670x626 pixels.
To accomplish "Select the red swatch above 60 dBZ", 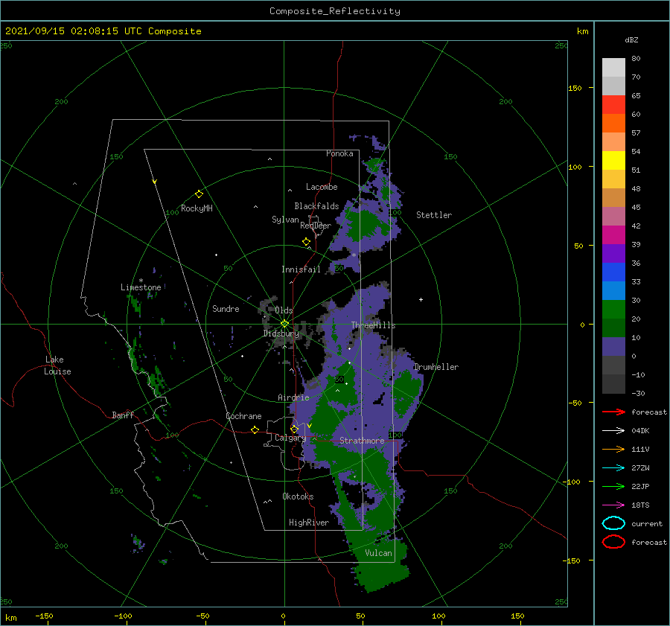I will [x=613, y=105].
